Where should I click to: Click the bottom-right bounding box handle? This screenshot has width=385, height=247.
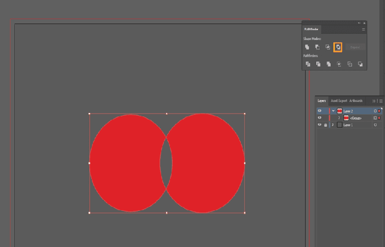(245, 213)
